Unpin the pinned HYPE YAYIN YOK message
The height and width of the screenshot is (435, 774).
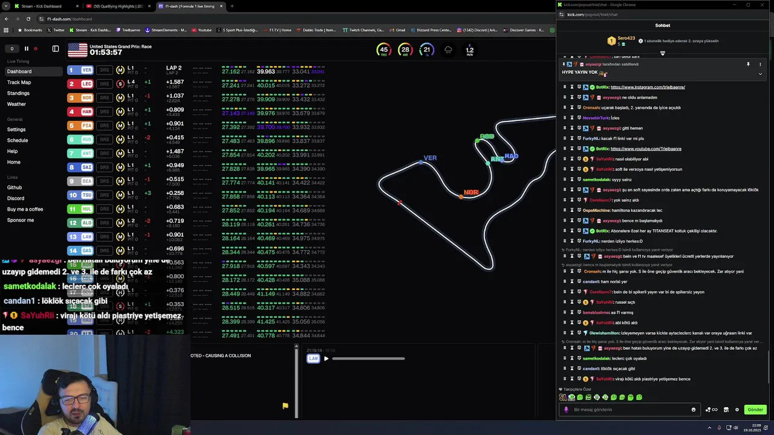point(748,64)
